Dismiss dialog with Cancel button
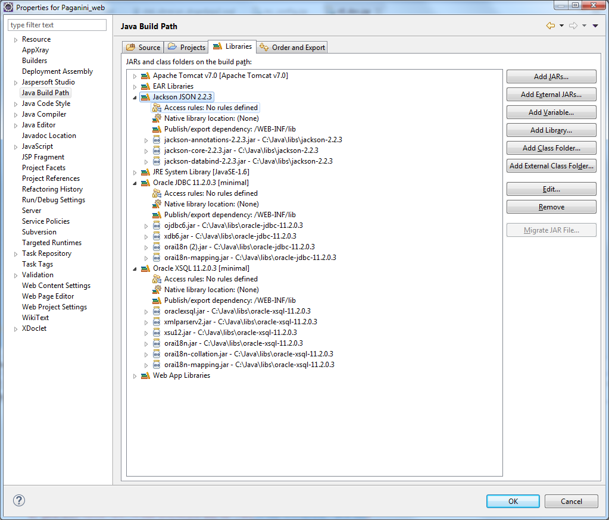This screenshot has width=609, height=520. pos(571,501)
